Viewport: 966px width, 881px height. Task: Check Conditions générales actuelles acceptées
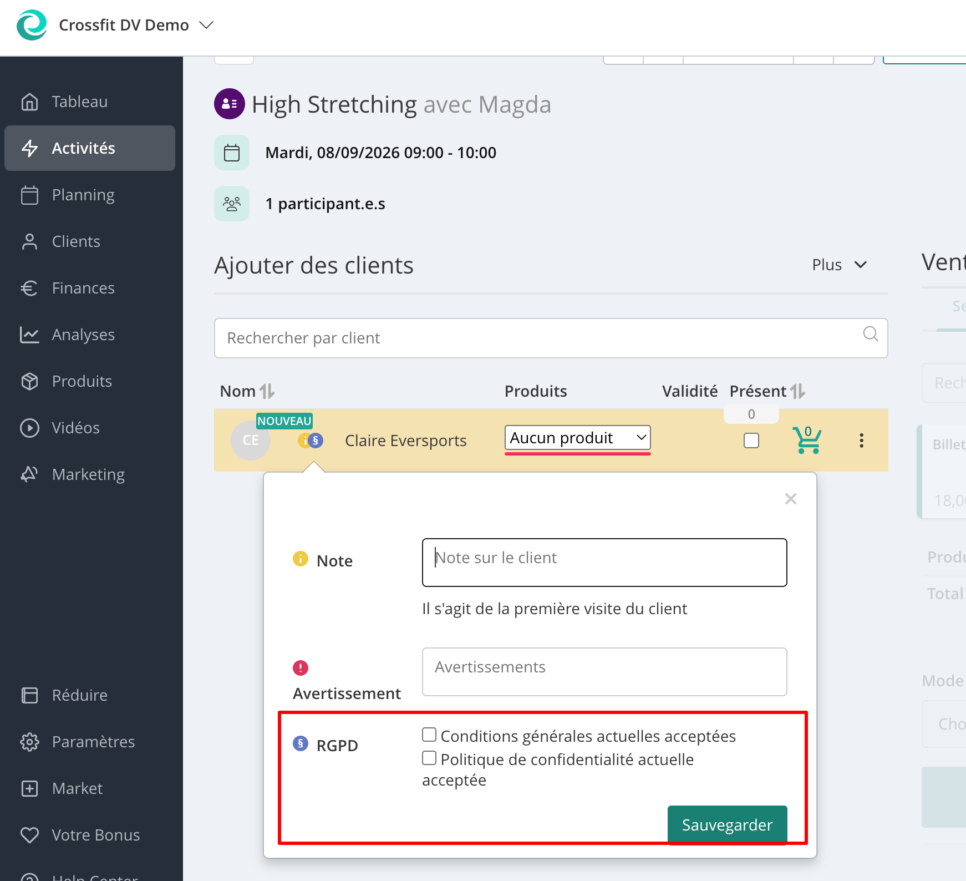[429, 735]
